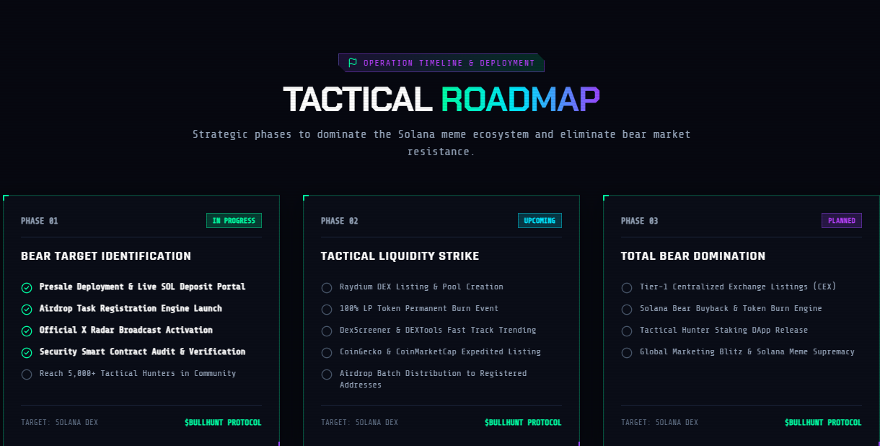Click DexScreener & DEXTools Fast Track Trending text
880x446 pixels.
coord(438,331)
